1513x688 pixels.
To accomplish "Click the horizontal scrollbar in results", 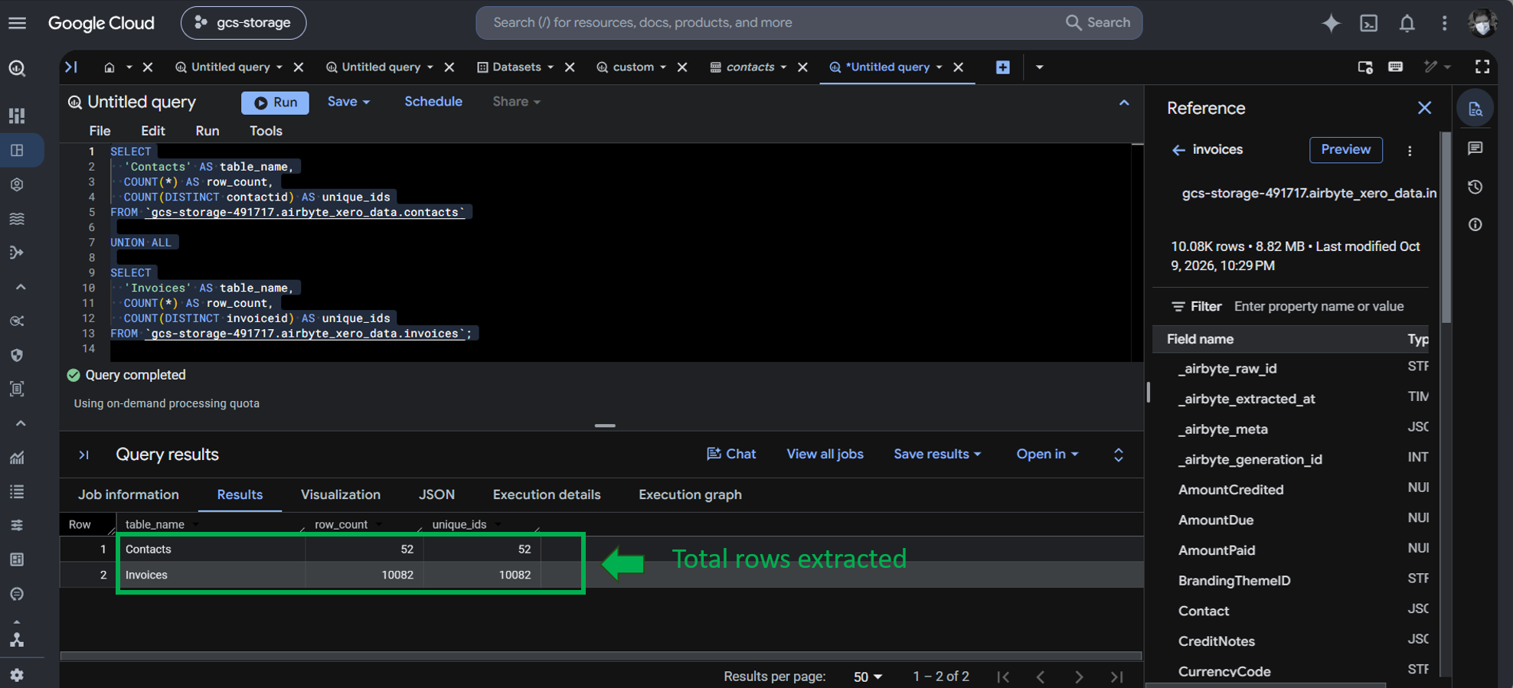I will tap(601, 656).
